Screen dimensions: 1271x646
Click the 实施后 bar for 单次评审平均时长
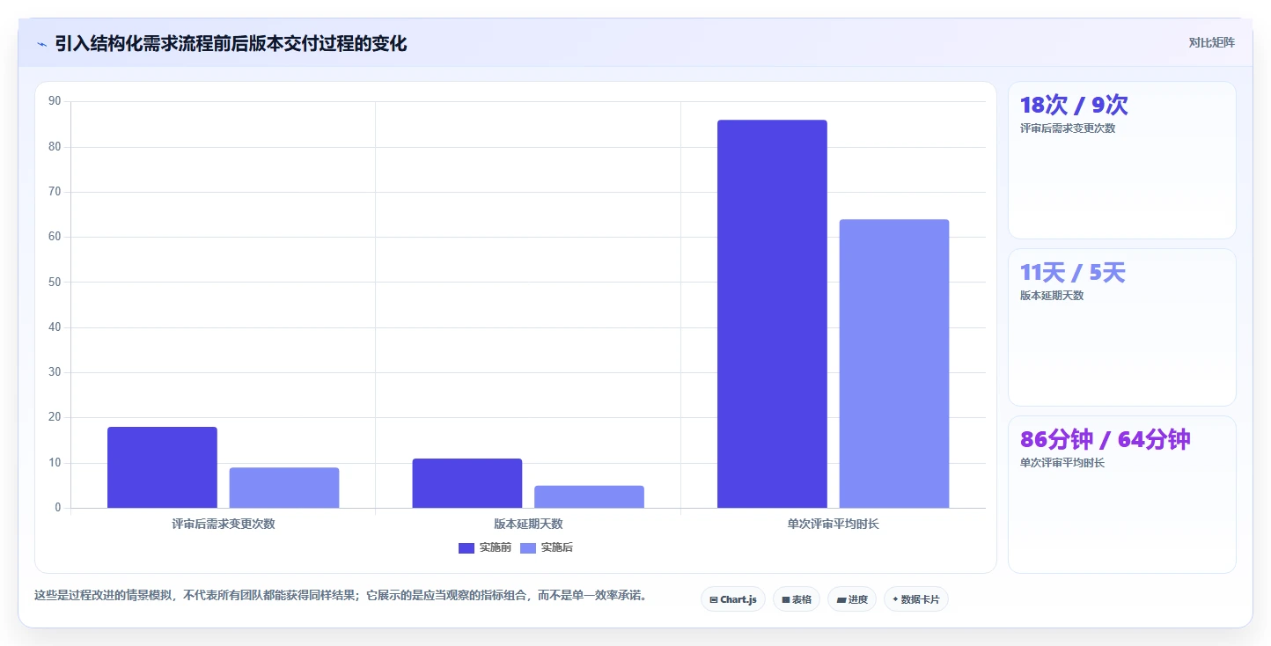coord(894,363)
